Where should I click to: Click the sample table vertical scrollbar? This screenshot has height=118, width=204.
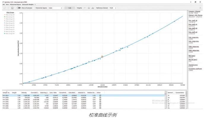point(165,100)
